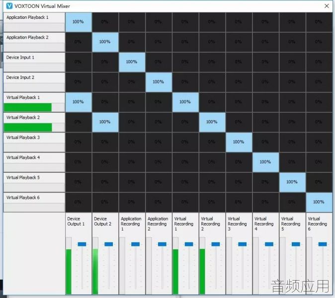Toggle Virtual Playback 6 to Virtual Recording 6 cell

(x=319, y=202)
